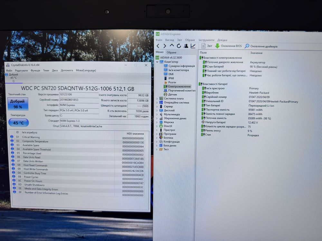Click the serial number field in CrystalDiskInfo
Viewport: 322px width, 241px height.
coord(79,100)
